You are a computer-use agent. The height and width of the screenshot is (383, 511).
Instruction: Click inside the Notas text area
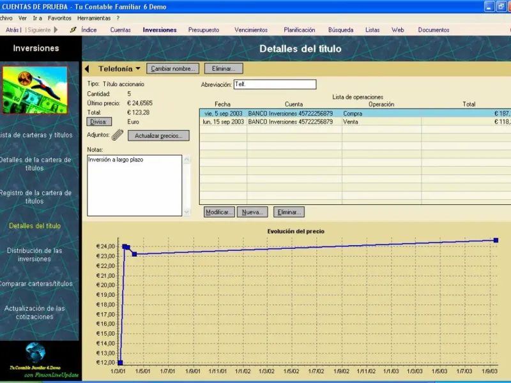pyautogui.click(x=134, y=185)
